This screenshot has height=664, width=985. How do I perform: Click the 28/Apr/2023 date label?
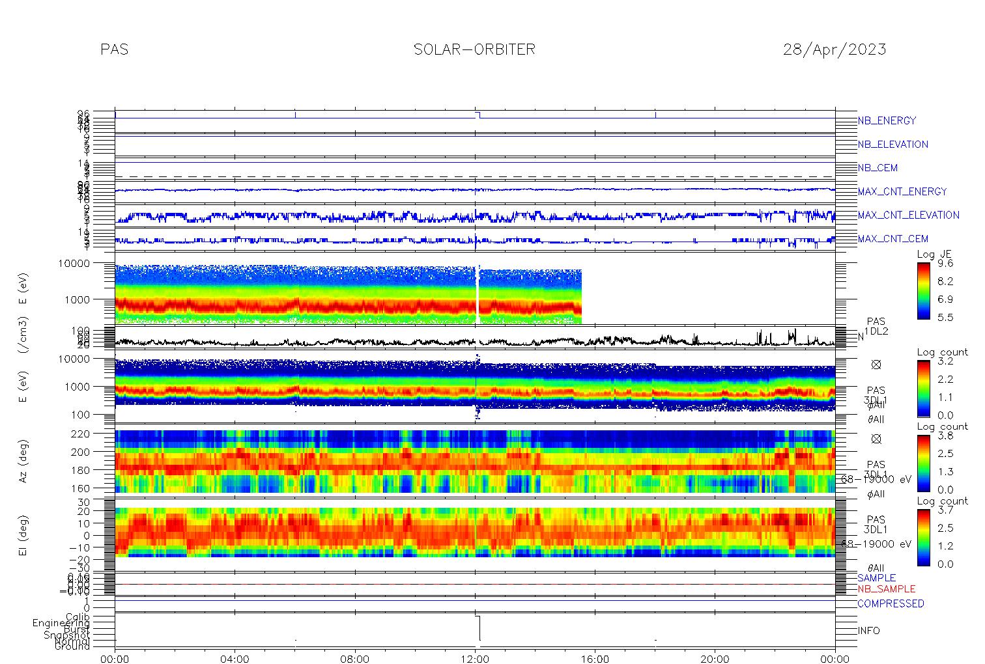click(835, 49)
